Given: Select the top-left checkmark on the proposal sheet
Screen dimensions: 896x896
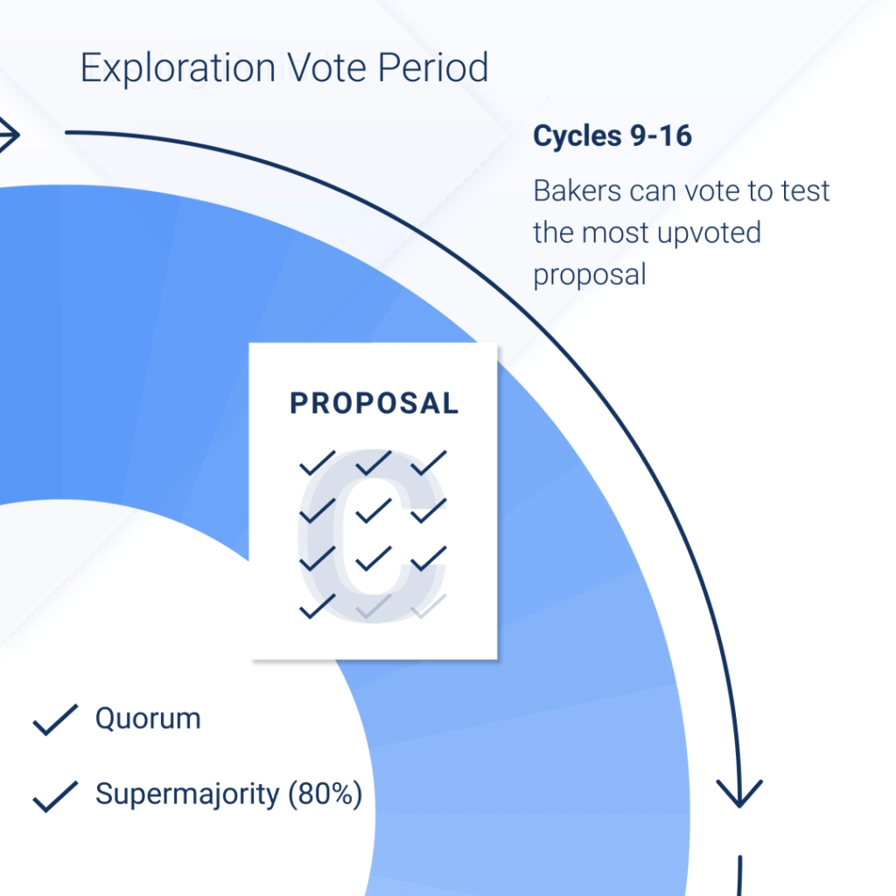Looking at the screenshot, I should coord(318,462).
